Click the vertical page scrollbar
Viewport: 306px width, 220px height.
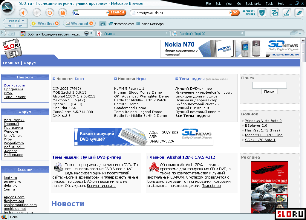click(303, 119)
